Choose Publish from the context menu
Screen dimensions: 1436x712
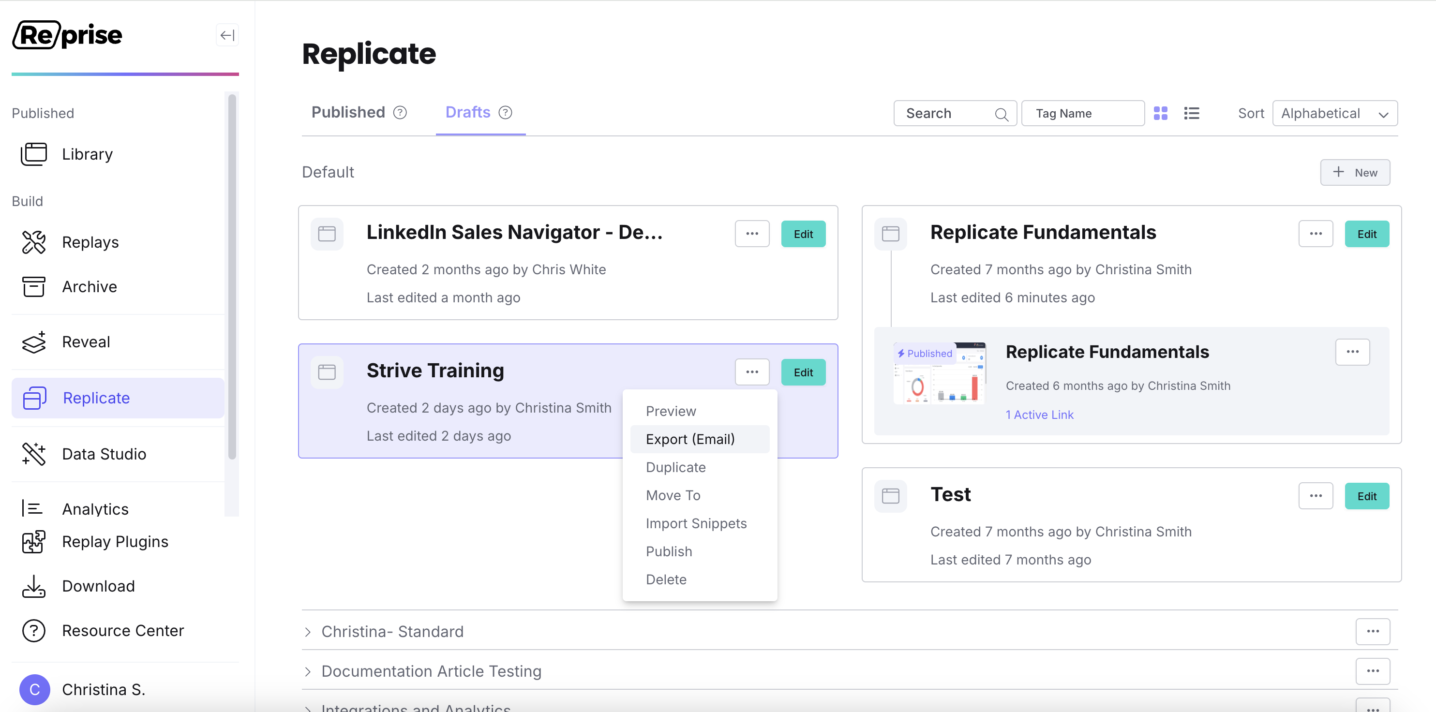700,551
